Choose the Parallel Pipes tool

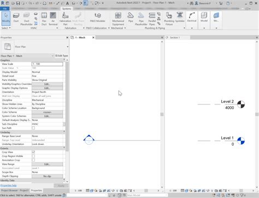point(152,19)
